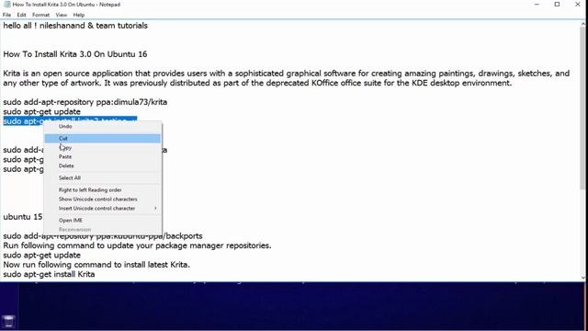Open the View menu
The height and width of the screenshot is (331, 588).
click(x=62, y=15)
